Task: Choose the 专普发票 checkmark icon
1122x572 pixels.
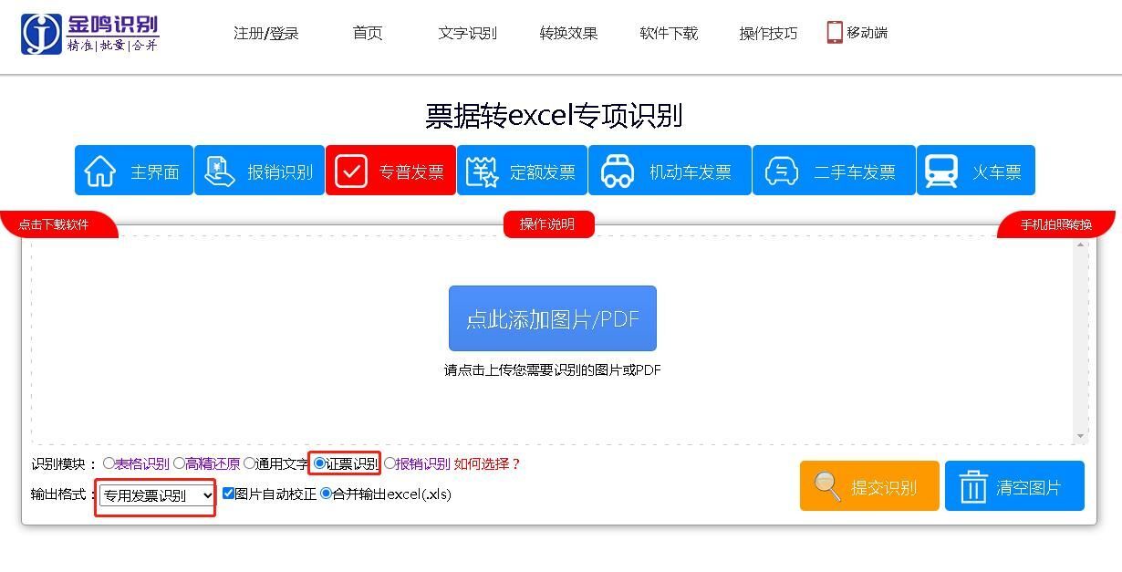Action: click(351, 172)
